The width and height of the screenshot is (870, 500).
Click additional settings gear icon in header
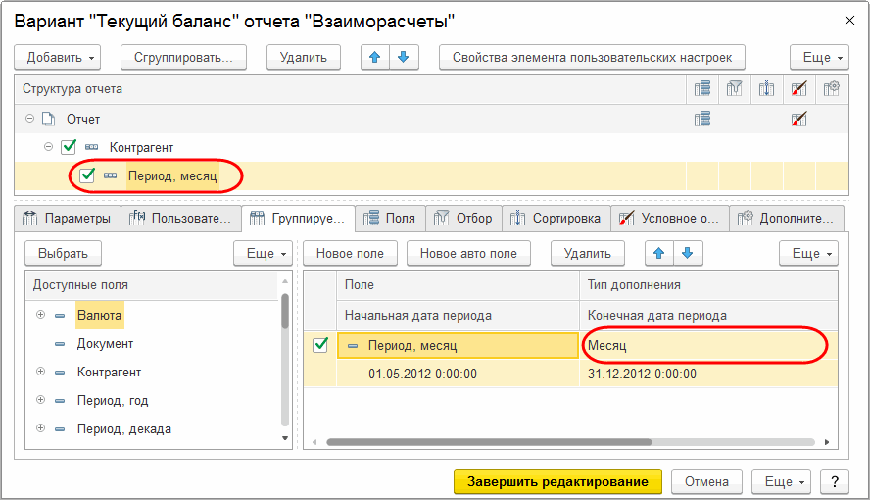click(x=831, y=89)
